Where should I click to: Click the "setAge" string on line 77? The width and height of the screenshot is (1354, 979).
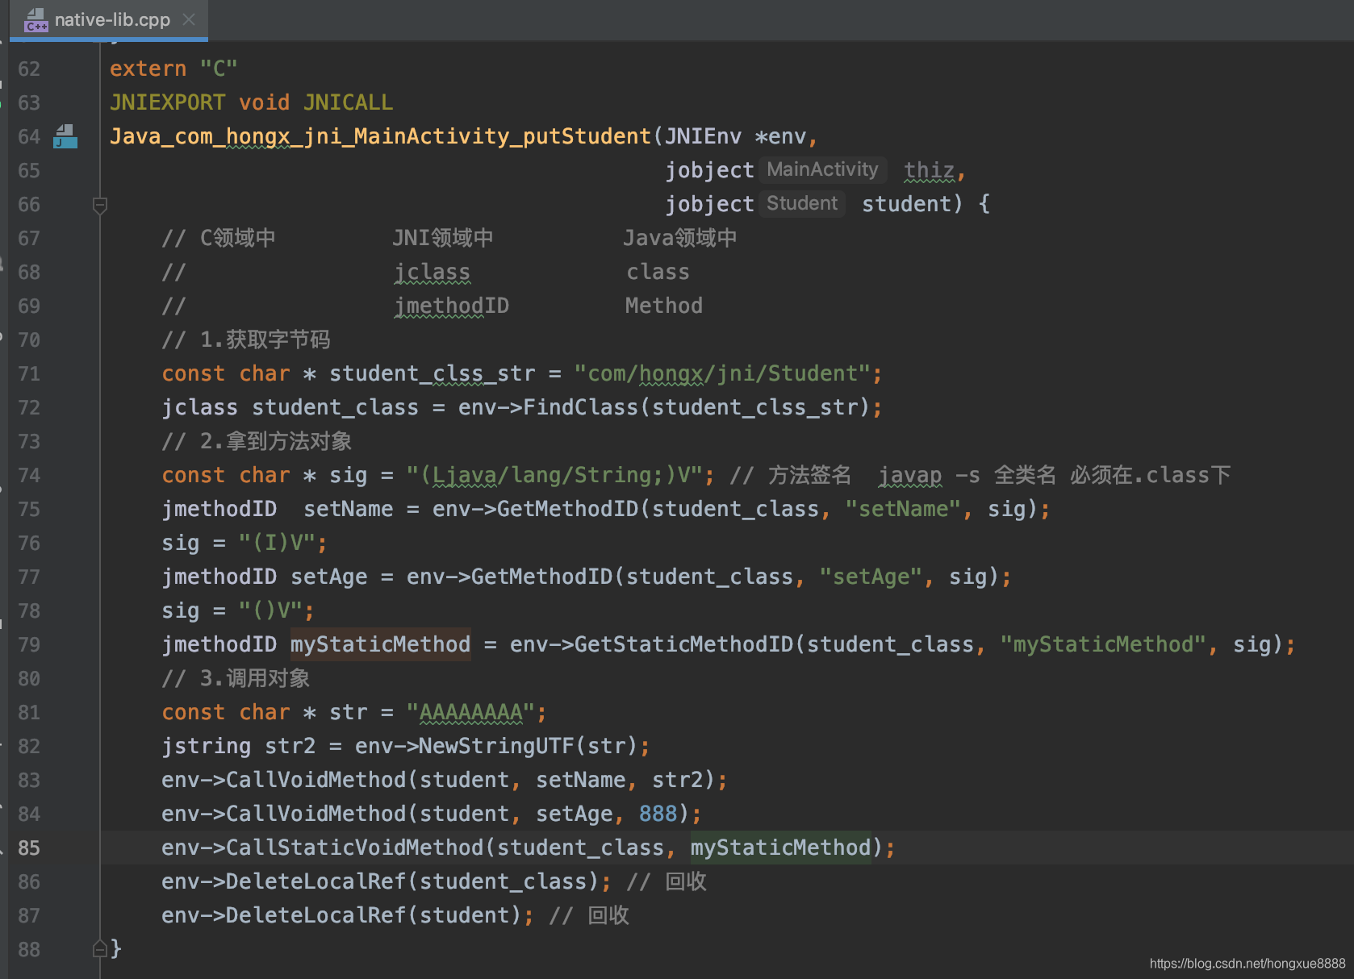(871, 577)
